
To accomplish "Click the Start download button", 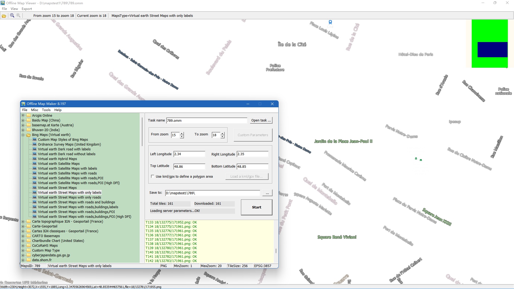I will (x=256, y=207).
